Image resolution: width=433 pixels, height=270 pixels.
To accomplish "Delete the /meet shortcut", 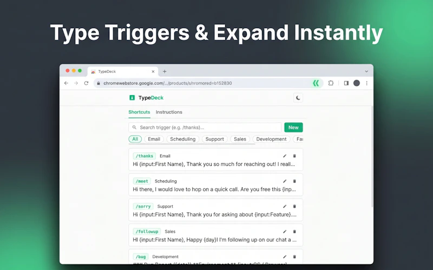I will tap(294, 181).
